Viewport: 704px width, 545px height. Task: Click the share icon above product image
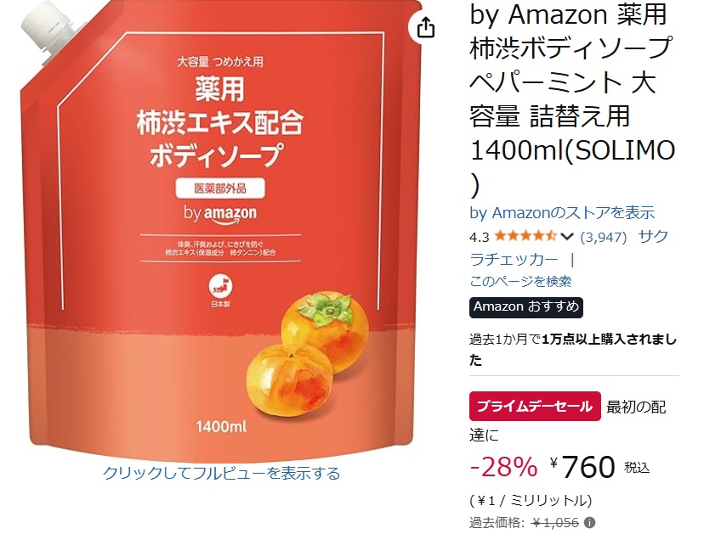[x=425, y=27]
